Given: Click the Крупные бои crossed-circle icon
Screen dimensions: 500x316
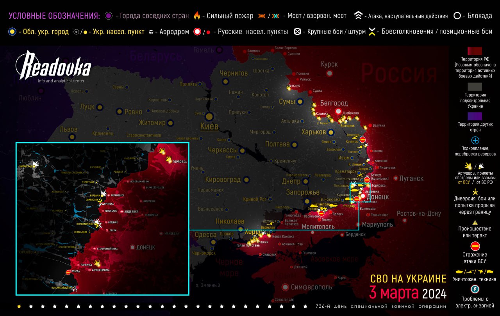Looking at the screenshot, I should pos(297,32).
